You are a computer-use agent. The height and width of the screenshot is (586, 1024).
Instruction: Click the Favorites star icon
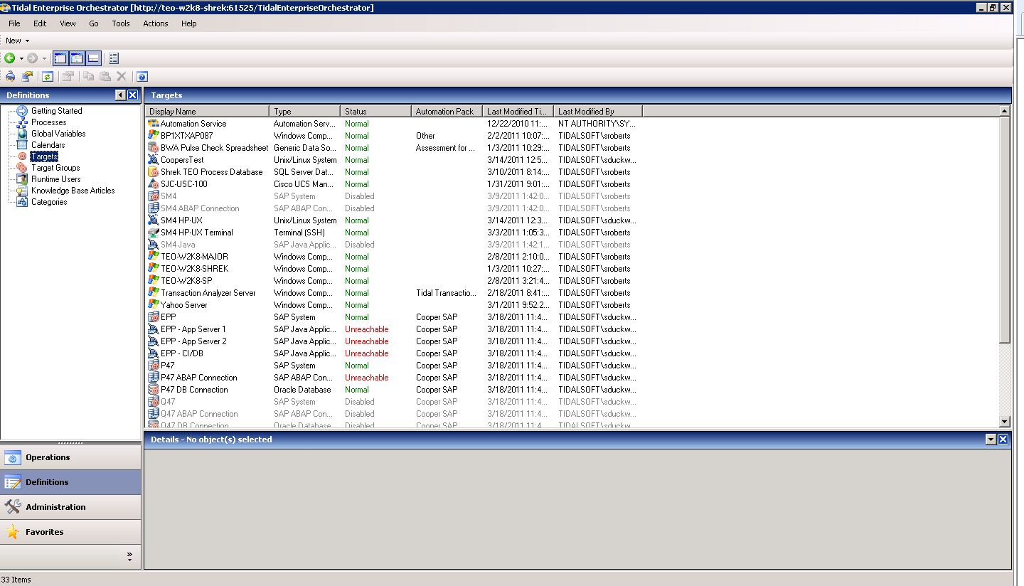tap(13, 532)
